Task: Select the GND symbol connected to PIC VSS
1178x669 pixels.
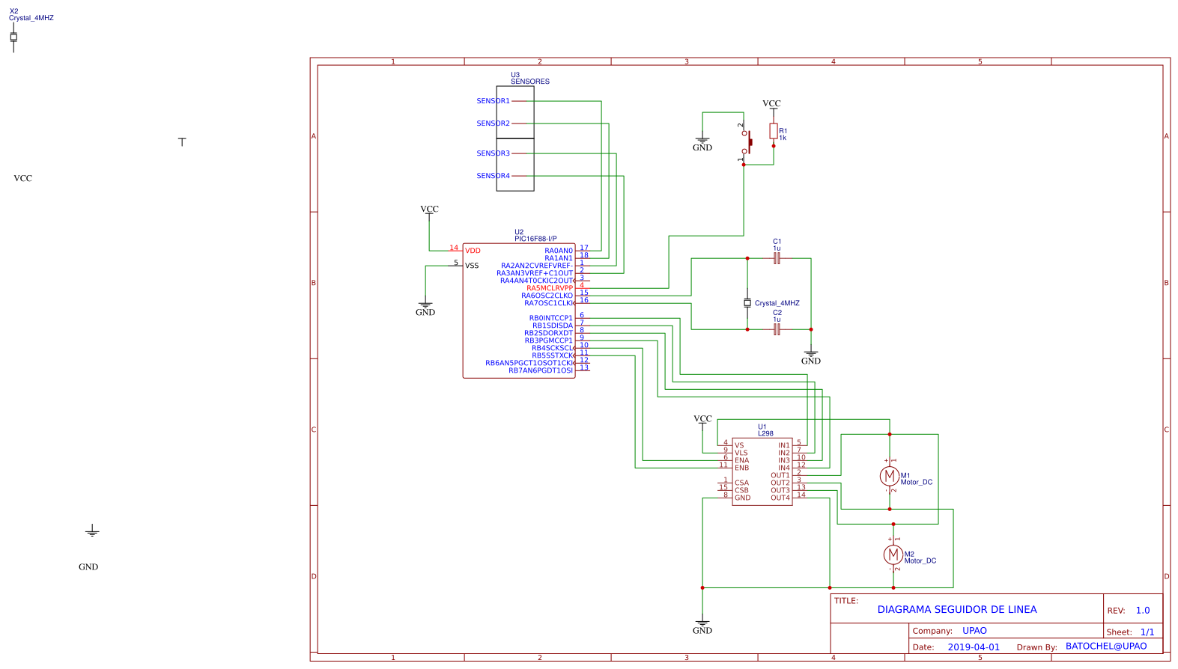Action: (425, 307)
